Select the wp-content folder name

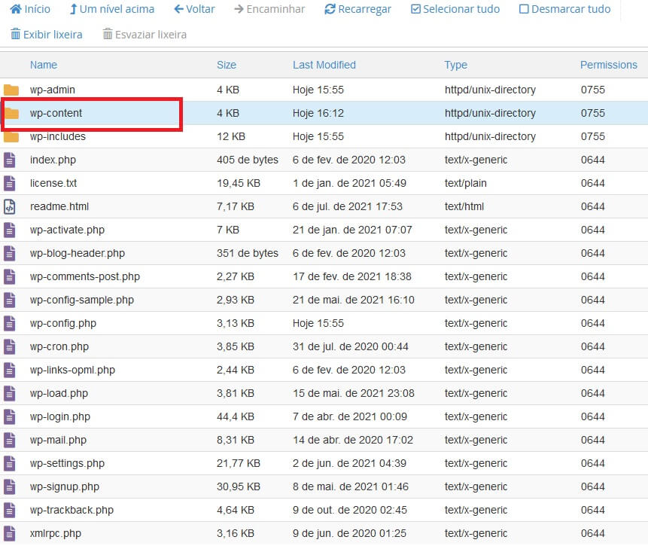point(56,113)
